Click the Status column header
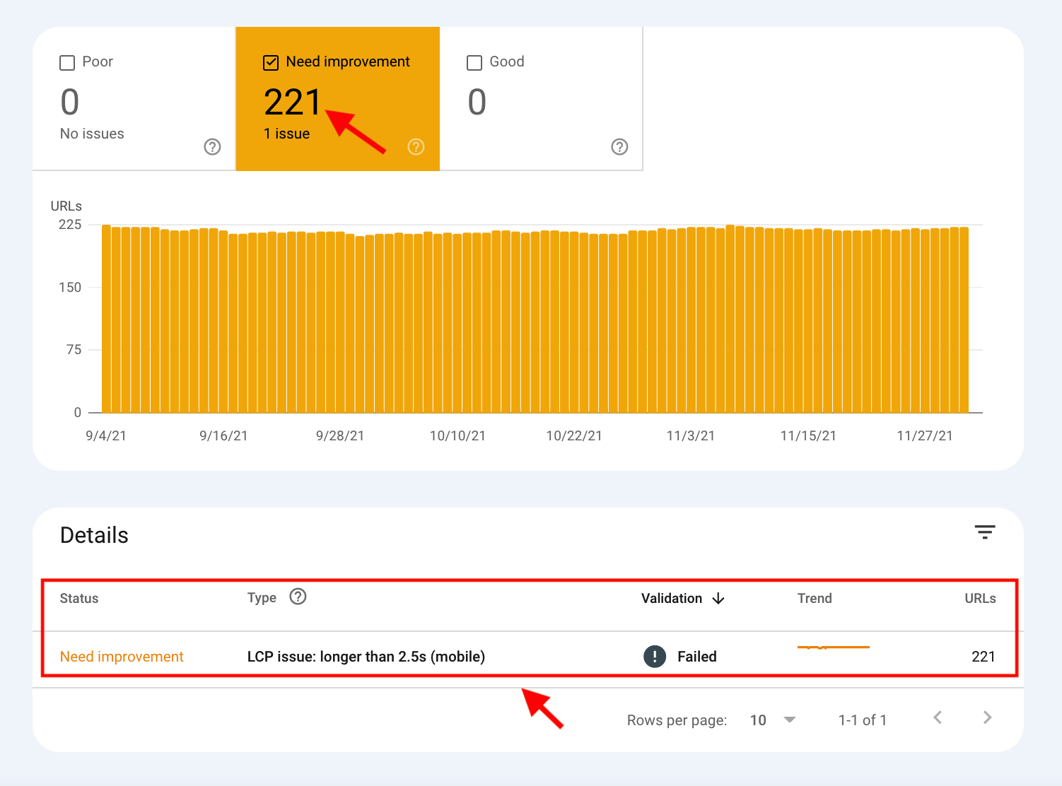 pos(79,599)
